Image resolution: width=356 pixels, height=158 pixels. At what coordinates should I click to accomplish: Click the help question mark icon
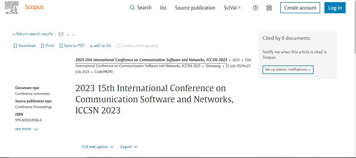point(255,8)
